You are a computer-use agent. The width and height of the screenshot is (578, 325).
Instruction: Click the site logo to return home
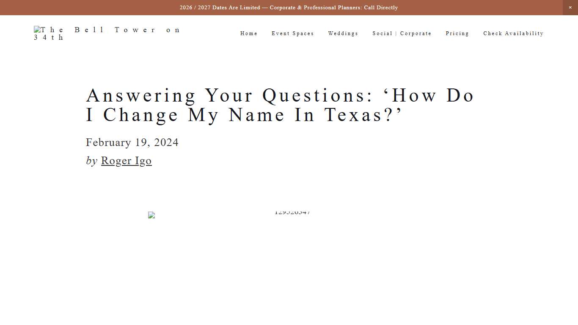click(107, 33)
